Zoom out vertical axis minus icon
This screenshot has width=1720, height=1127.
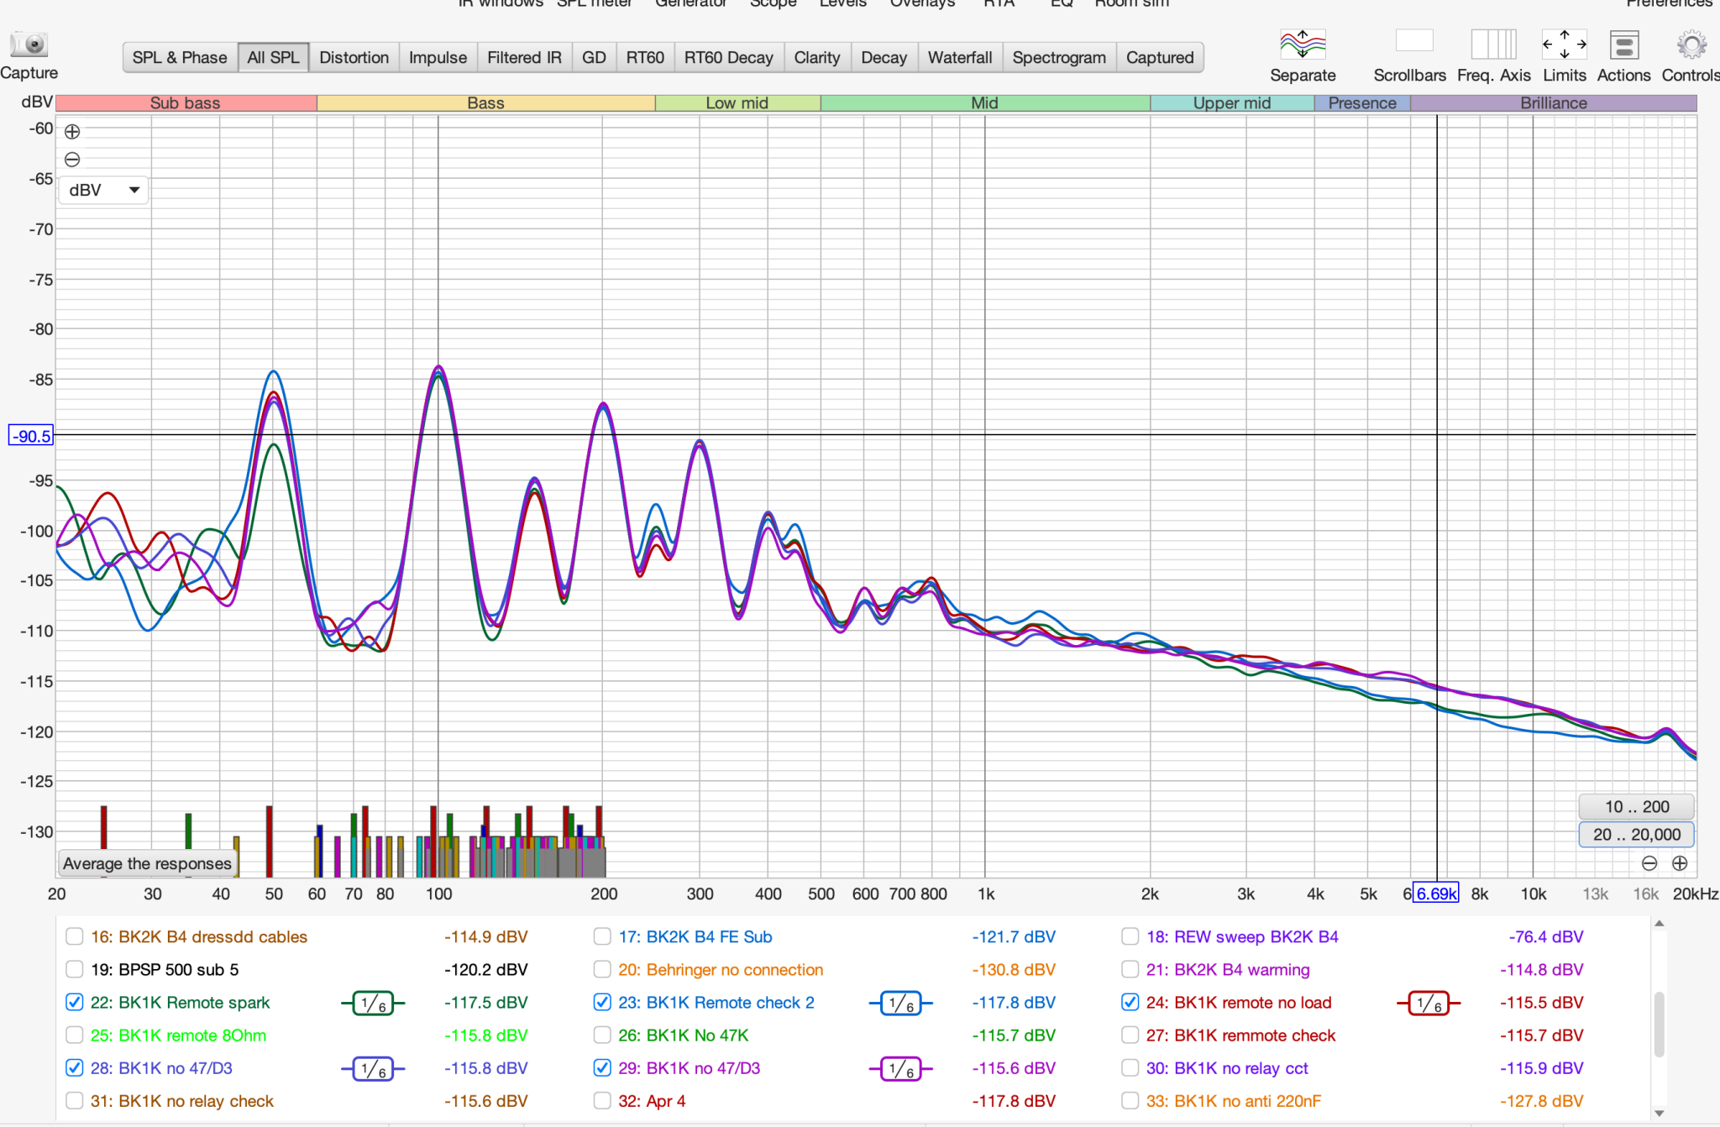coord(72,160)
